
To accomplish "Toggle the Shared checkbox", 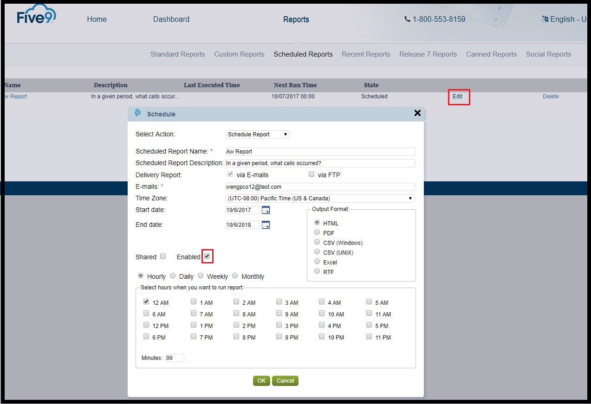I will [x=163, y=256].
